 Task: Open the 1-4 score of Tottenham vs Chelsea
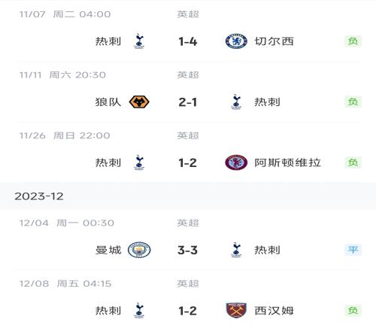[x=188, y=41]
